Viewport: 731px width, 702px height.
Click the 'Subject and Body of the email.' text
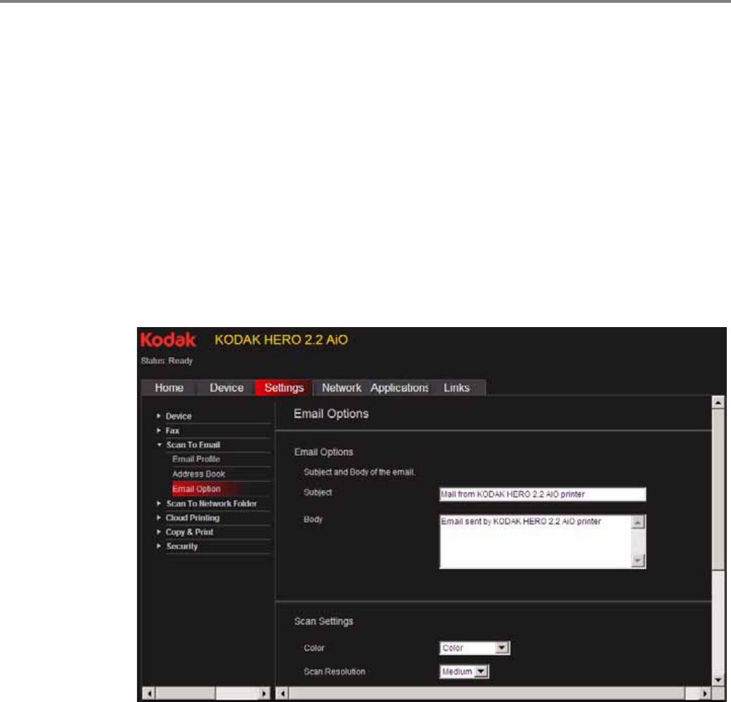point(359,472)
